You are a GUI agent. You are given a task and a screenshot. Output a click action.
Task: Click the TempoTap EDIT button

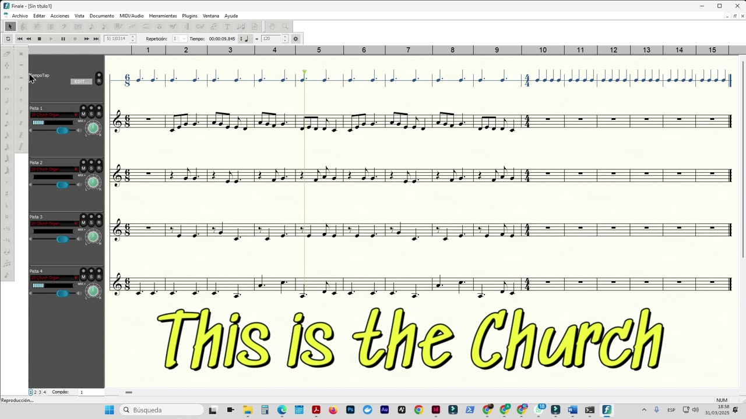[81, 81]
